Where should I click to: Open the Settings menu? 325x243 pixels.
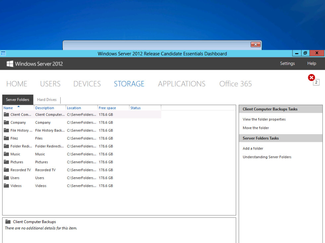click(x=287, y=63)
